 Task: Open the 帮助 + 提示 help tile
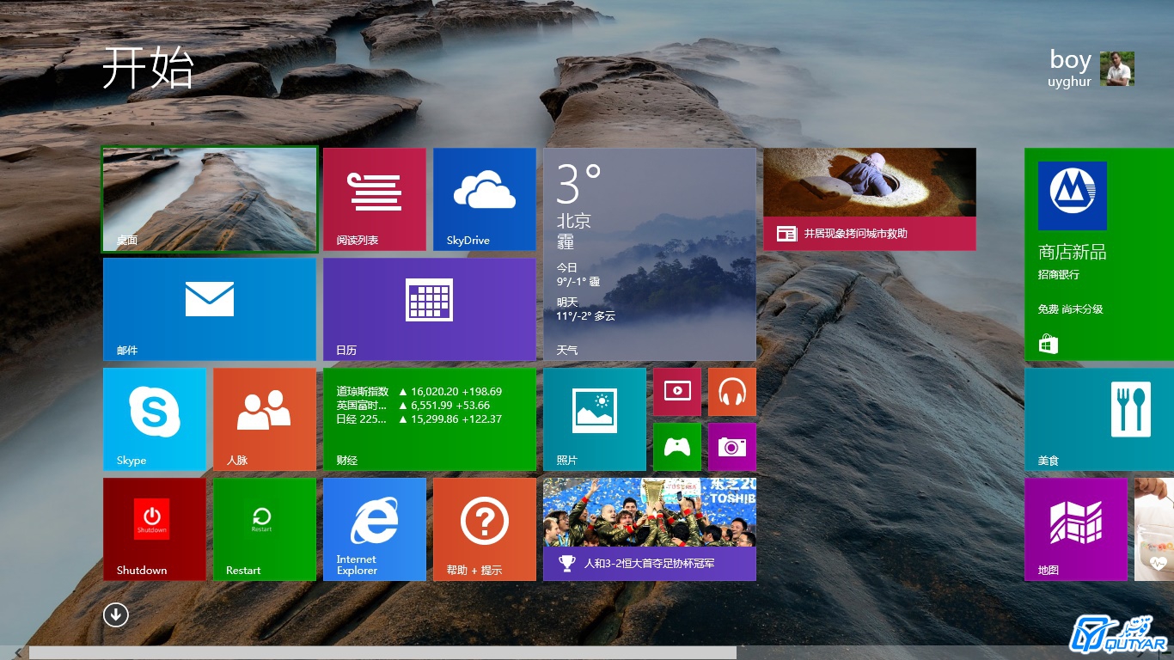(x=485, y=529)
